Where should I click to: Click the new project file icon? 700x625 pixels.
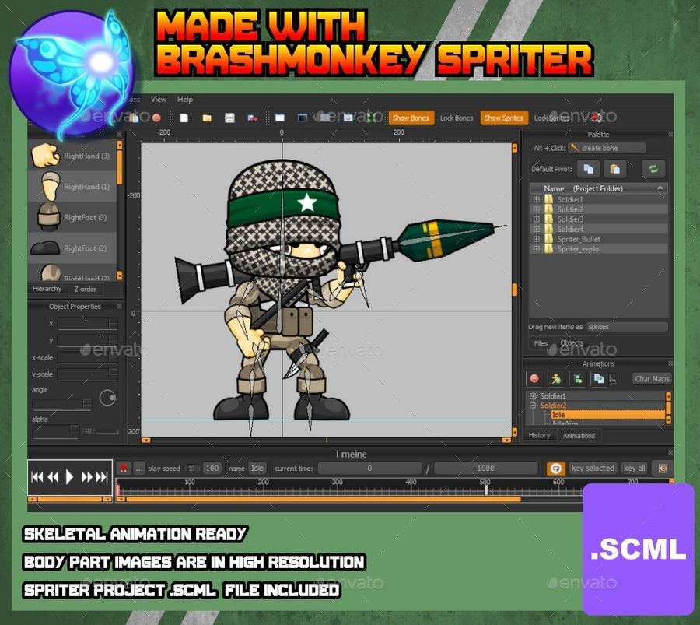184,118
